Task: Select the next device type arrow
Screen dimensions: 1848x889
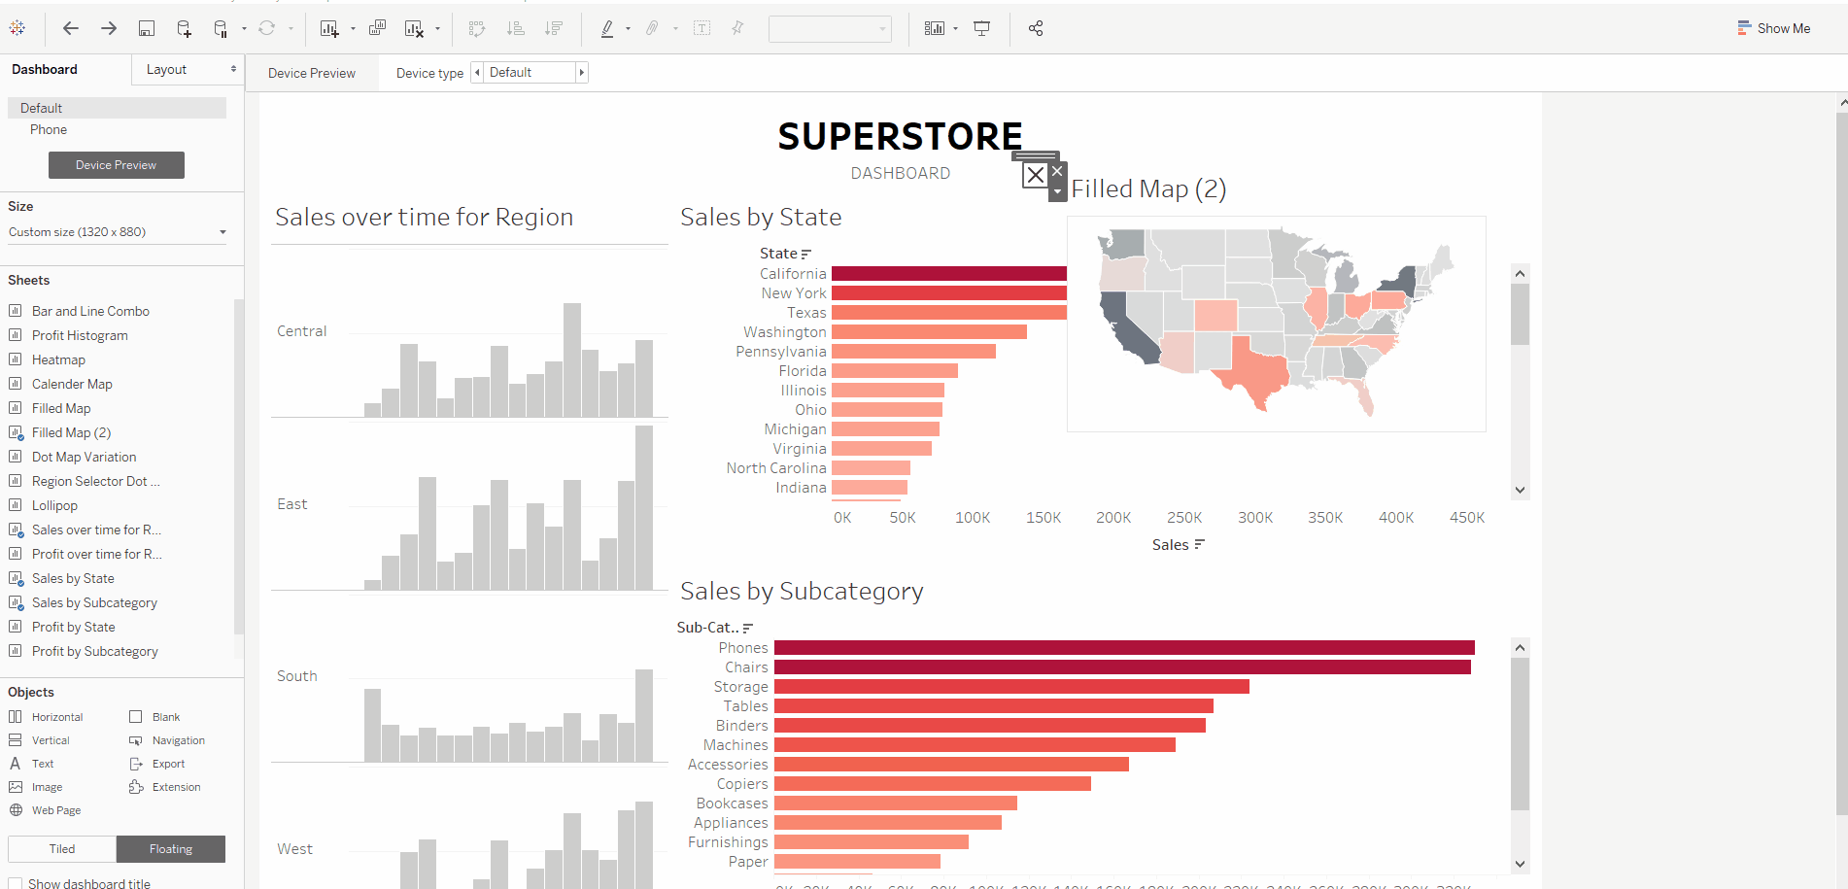Action: tap(582, 73)
